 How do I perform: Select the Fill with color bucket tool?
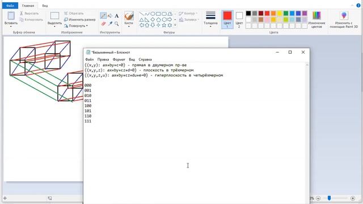[110, 16]
